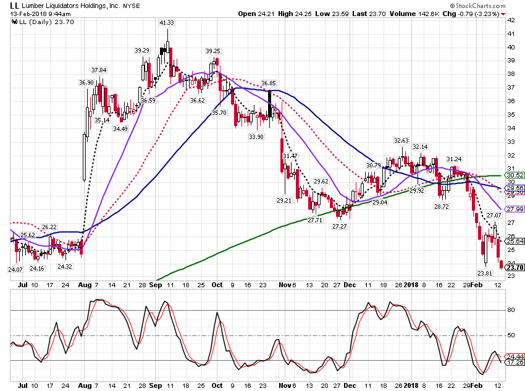Select the LL ticker symbol in the title
The width and height of the screenshot is (525, 391).
tap(14, 6)
